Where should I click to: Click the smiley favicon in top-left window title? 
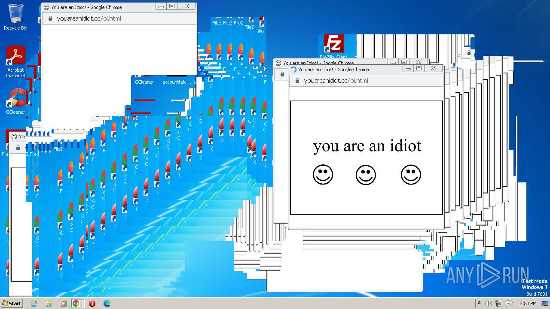point(47,7)
